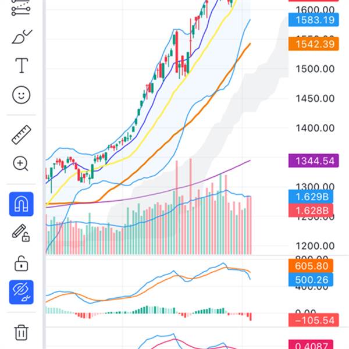Screen dimensions: 349x349
Task: Click the 1542.39 orange price label
Action: coord(314,44)
